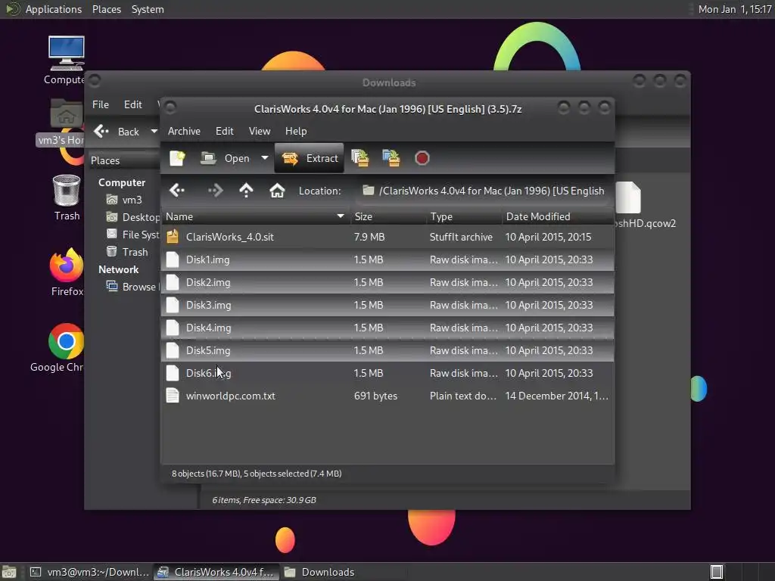Sort by the Size column header
The width and height of the screenshot is (775, 581).
pos(388,216)
